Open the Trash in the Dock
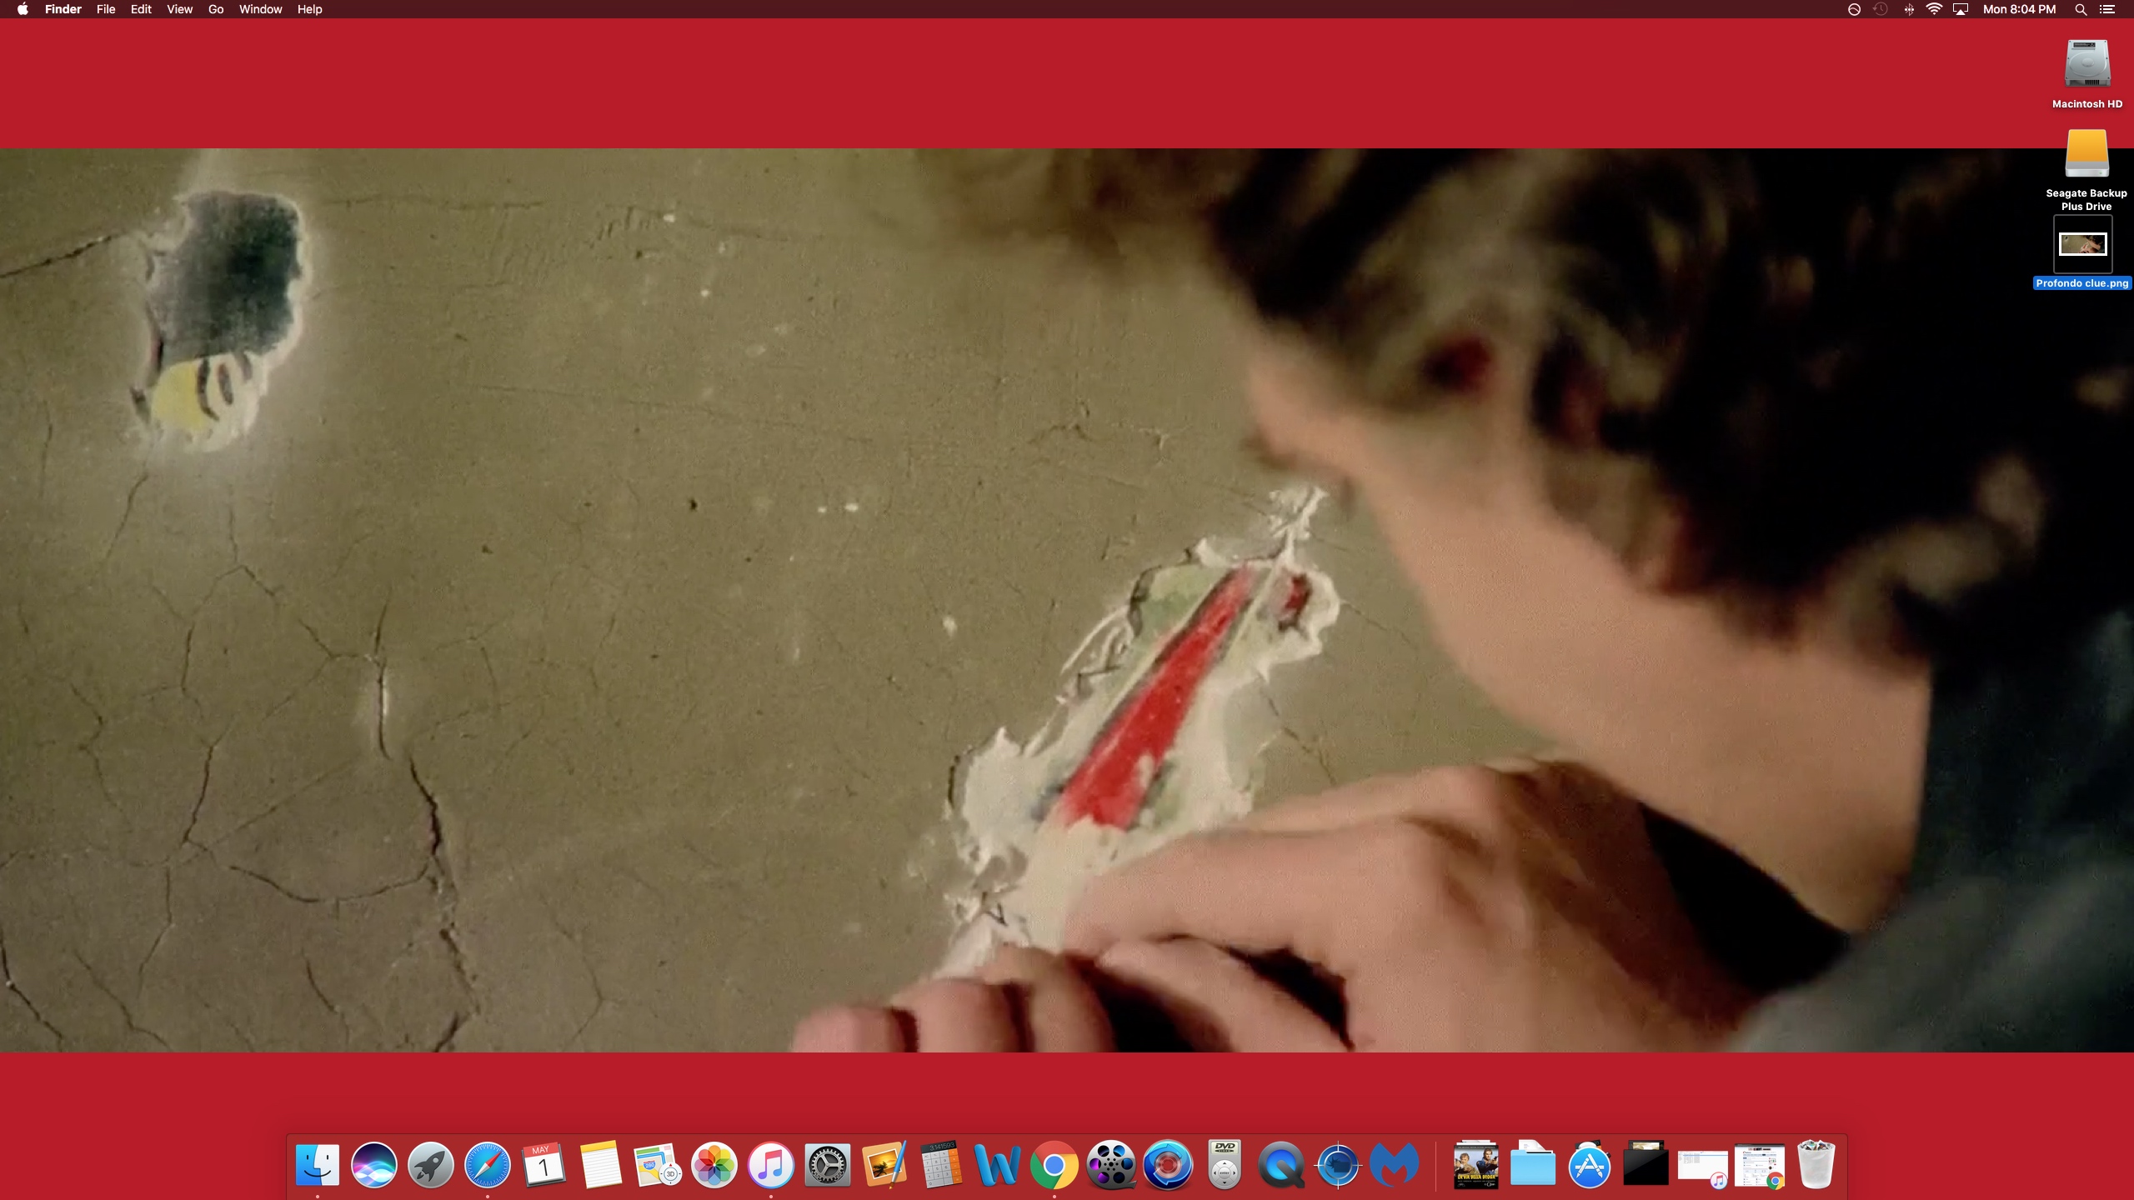The image size is (2134, 1200). click(x=1816, y=1164)
